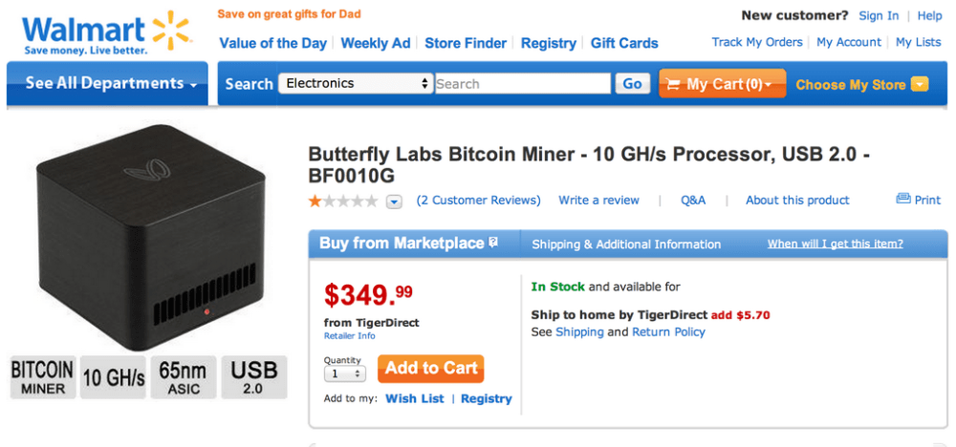Viewport: 956px width, 447px height.
Task: Click the one-star rating icon
Action: pyautogui.click(x=315, y=201)
